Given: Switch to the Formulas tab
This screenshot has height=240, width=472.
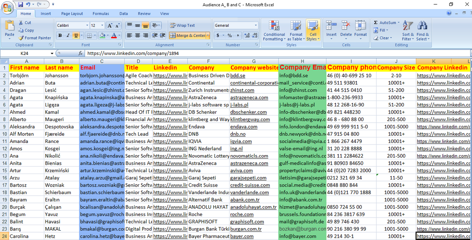Looking at the screenshot, I should coord(101,13).
